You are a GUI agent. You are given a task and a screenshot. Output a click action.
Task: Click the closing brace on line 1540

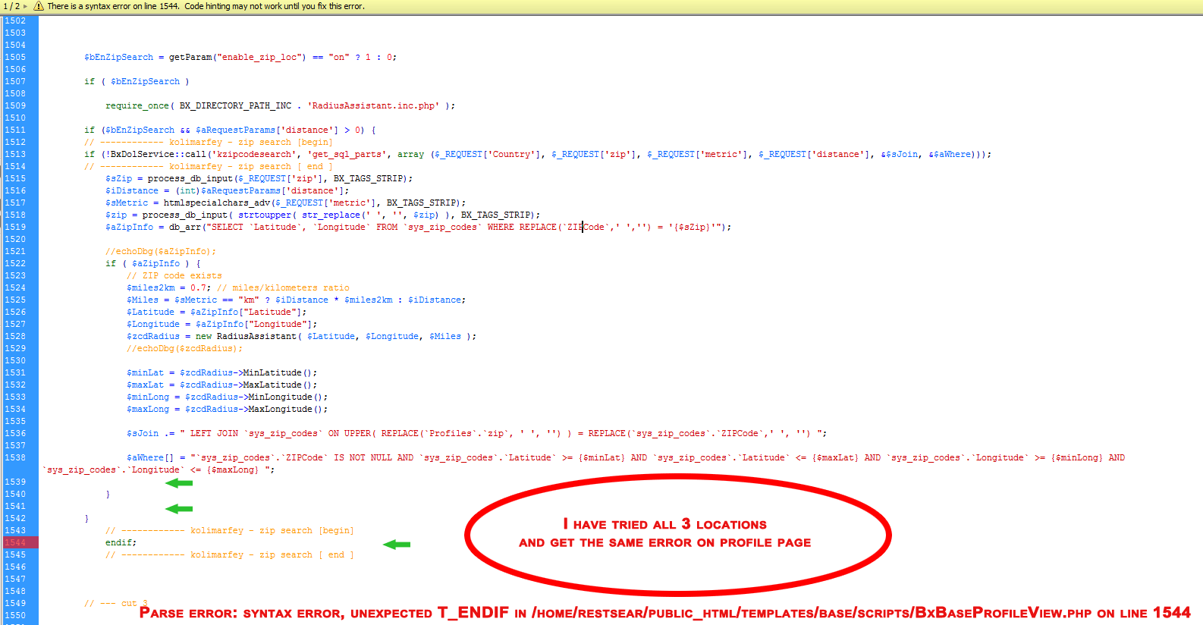click(x=108, y=495)
